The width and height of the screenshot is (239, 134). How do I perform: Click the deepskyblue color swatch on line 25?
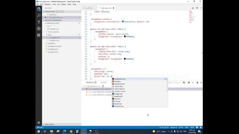[x=123, y=22]
